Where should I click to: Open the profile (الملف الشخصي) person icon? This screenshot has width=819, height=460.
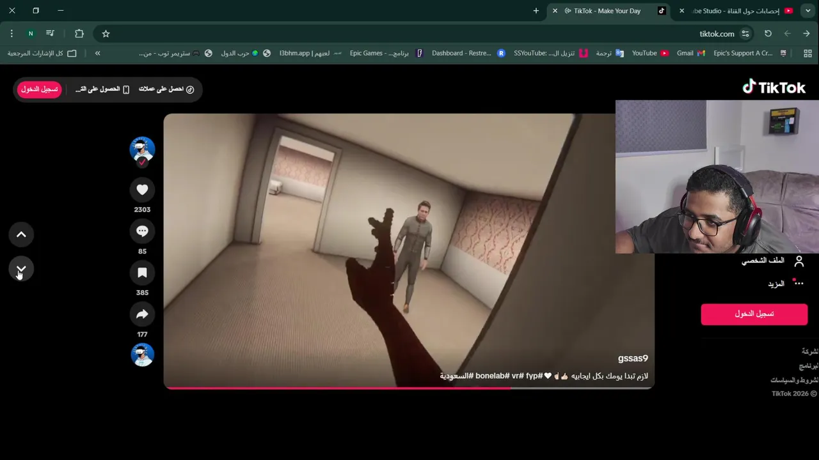[799, 261]
